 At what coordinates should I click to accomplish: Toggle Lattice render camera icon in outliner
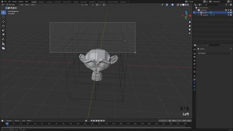click(231, 13)
